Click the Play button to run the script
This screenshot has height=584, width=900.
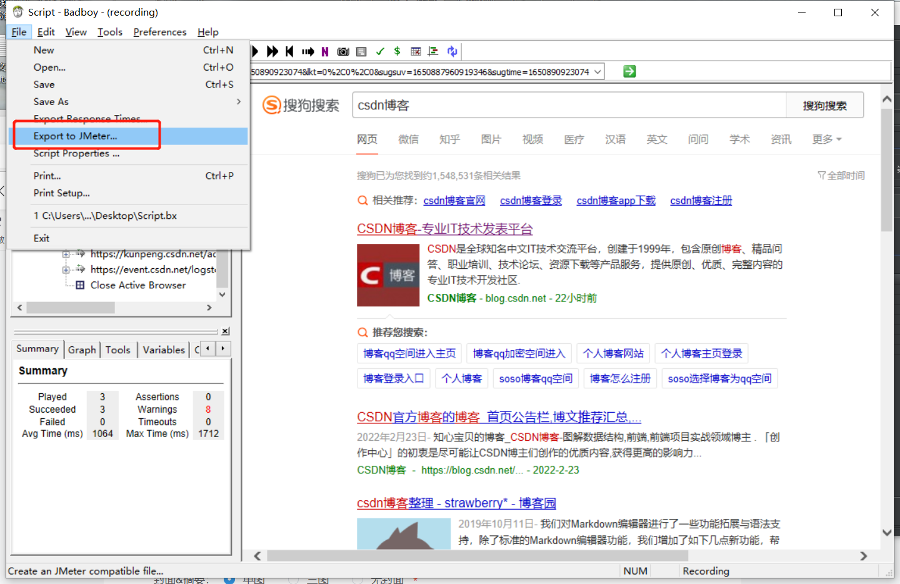(254, 51)
